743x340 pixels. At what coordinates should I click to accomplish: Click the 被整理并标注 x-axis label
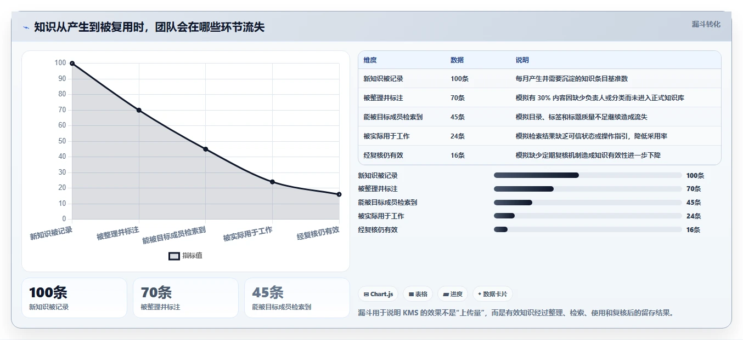click(117, 233)
